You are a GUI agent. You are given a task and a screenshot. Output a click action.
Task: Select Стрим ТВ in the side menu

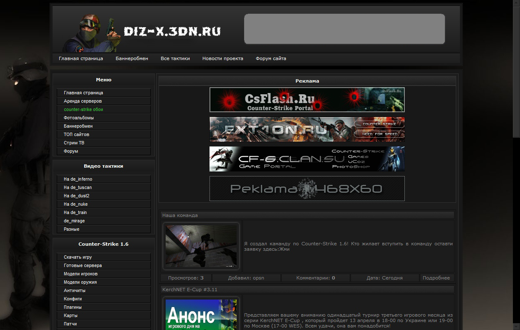(x=74, y=143)
